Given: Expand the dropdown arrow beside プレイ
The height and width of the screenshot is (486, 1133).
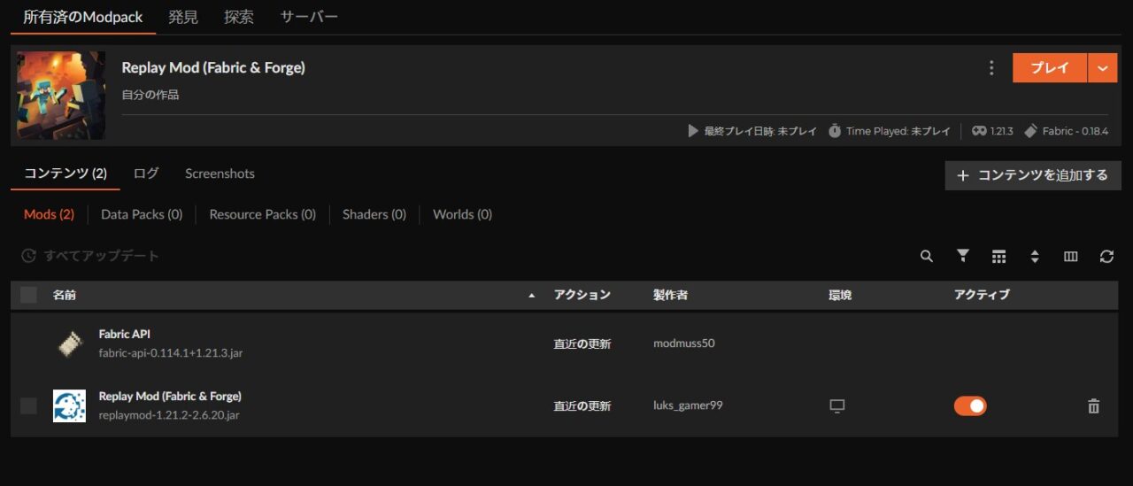Looking at the screenshot, I should (x=1102, y=68).
